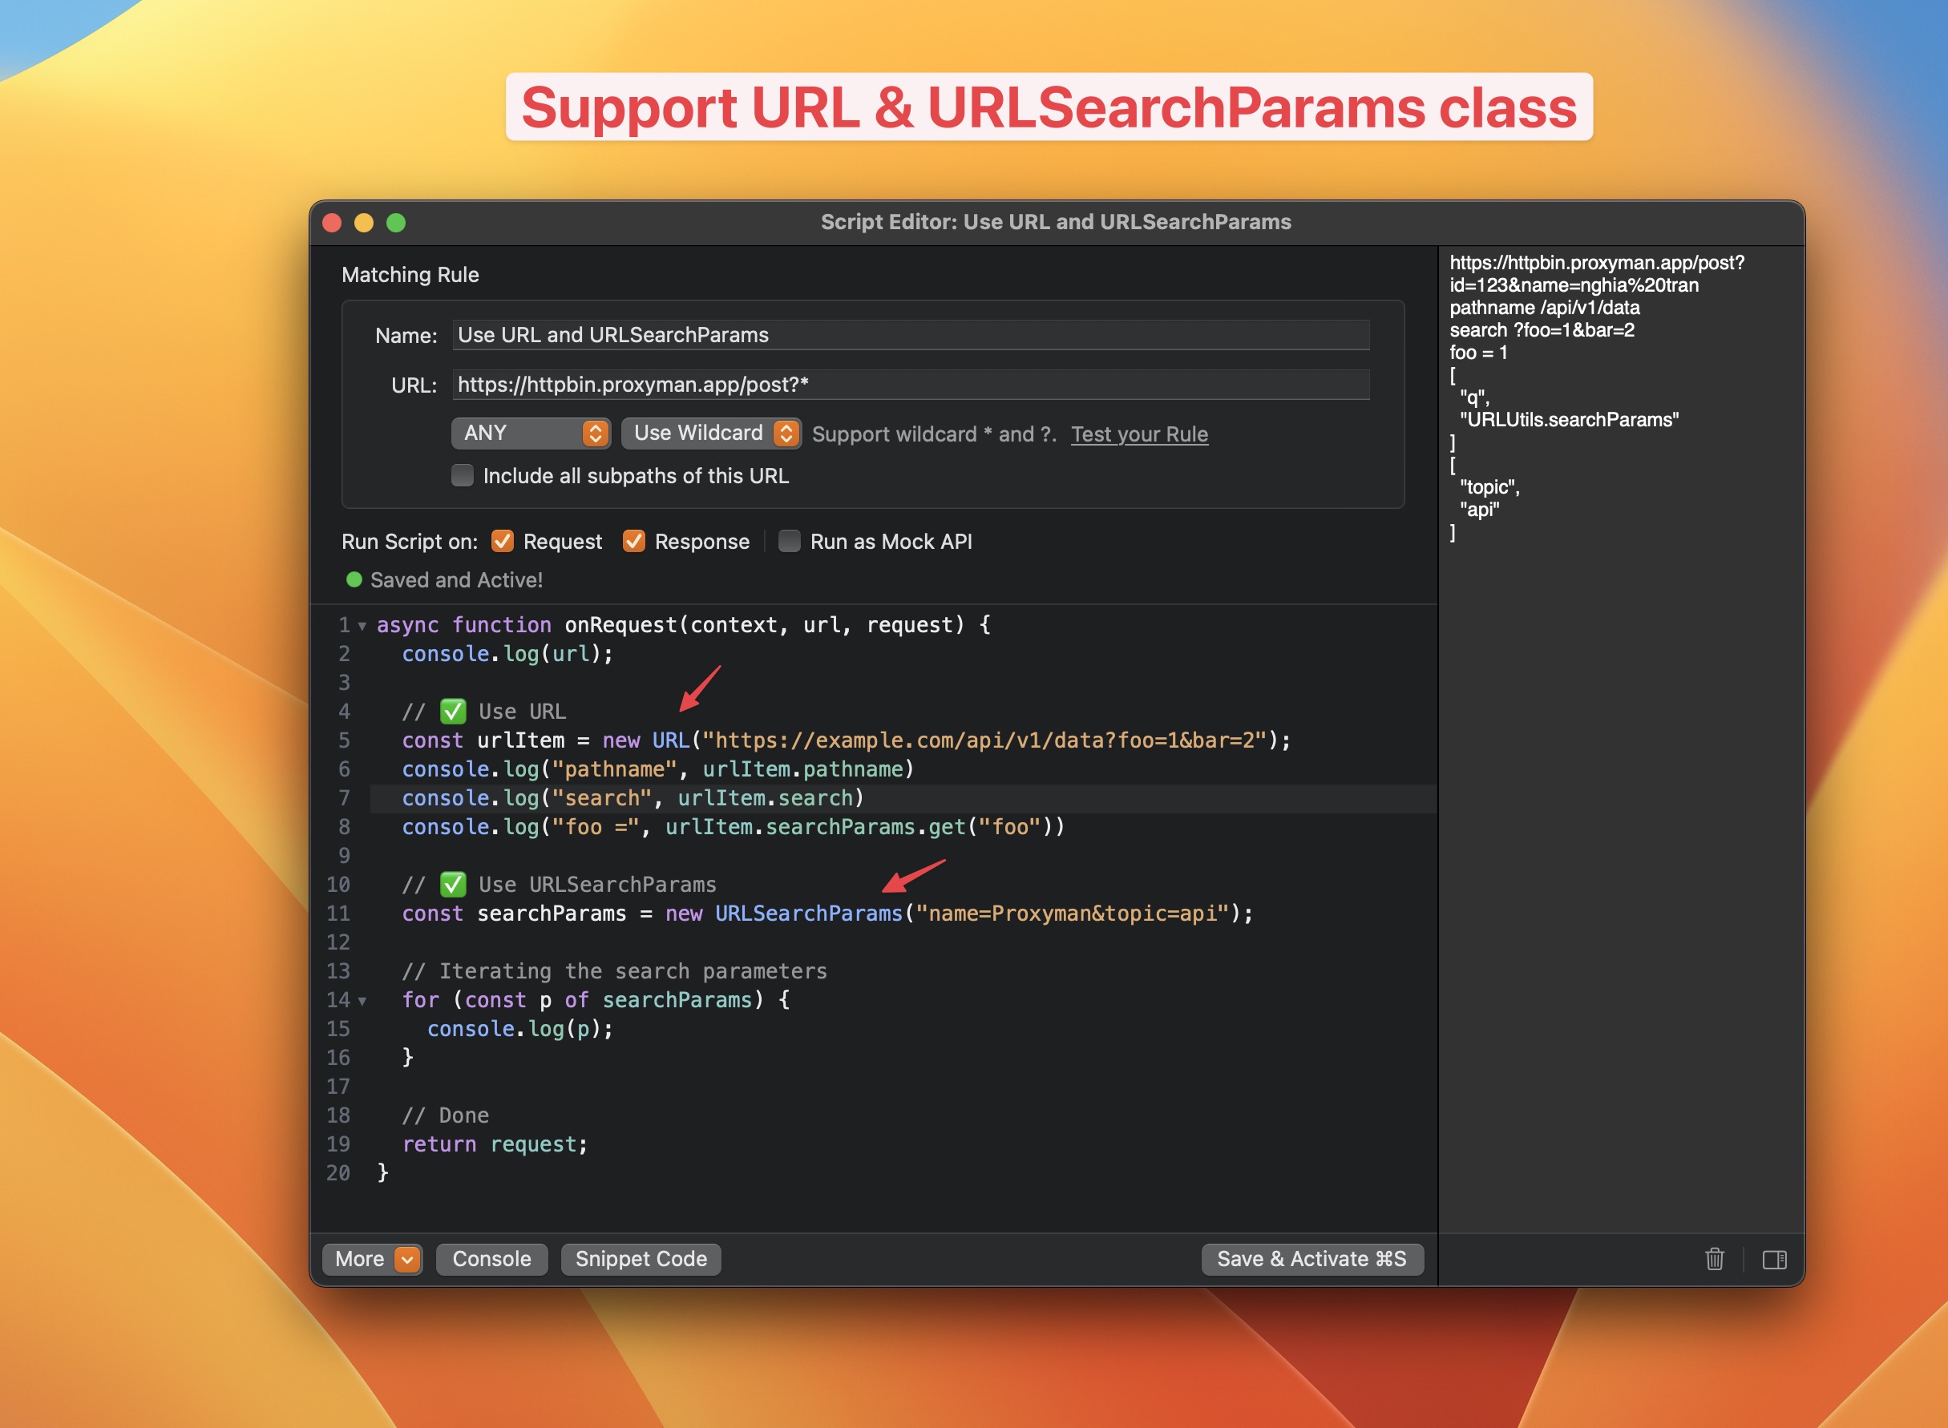The height and width of the screenshot is (1428, 1948).
Task: Open Snippet Code
Action: coord(641,1260)
